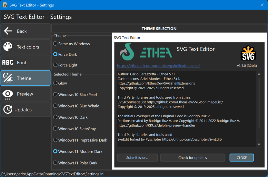Choose the Windows10 Dark theme
This screenshot has width=268, height=177.
pos(71,118)
